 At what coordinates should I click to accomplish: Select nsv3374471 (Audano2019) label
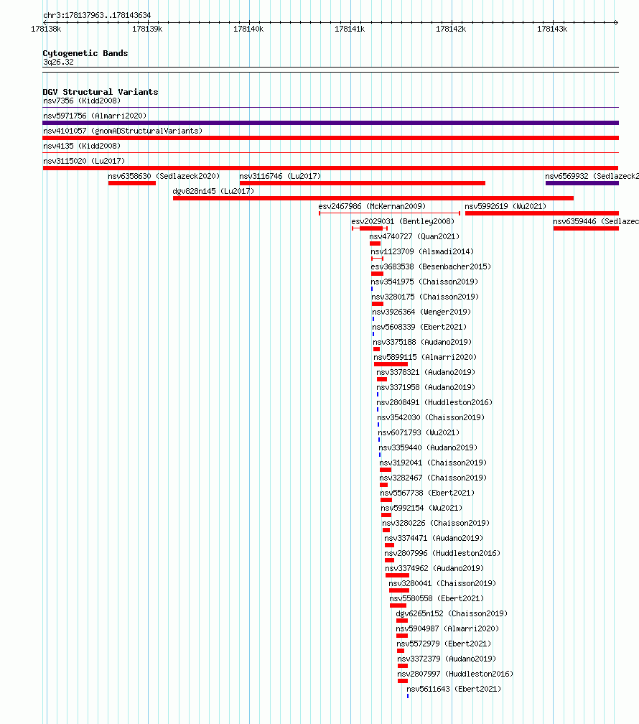click(x=434, y=538)
